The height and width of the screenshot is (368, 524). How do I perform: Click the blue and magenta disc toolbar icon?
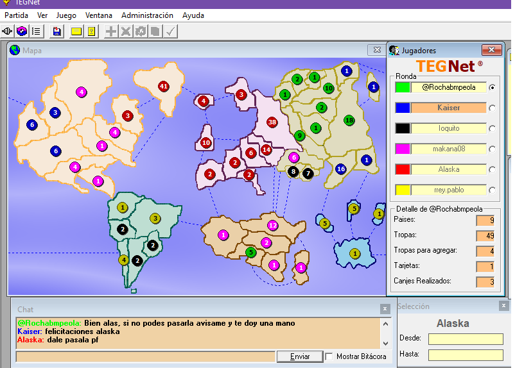click(x=22, y=31)
